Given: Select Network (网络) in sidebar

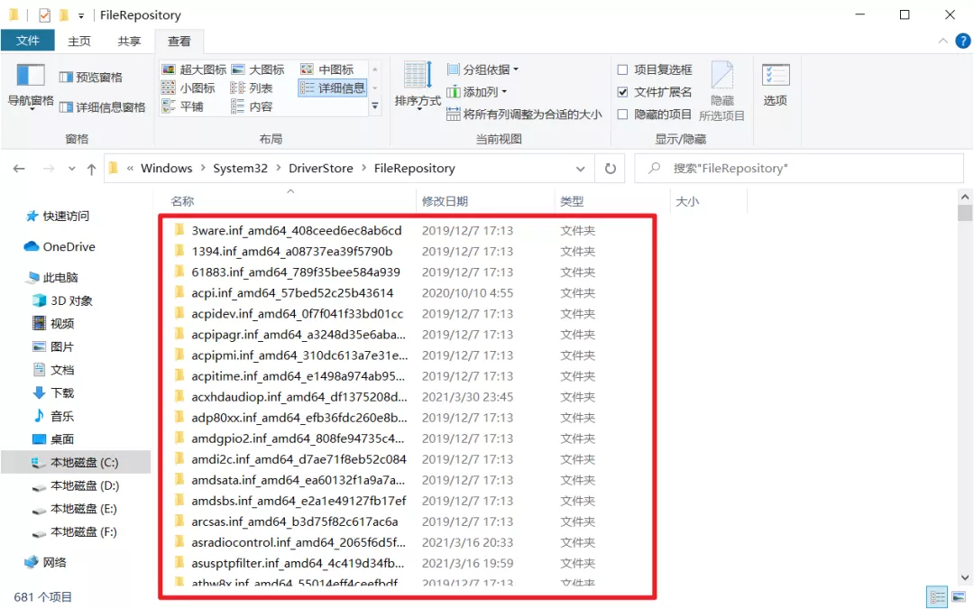Looking at the screenshot, I should [x=46, y=562].
